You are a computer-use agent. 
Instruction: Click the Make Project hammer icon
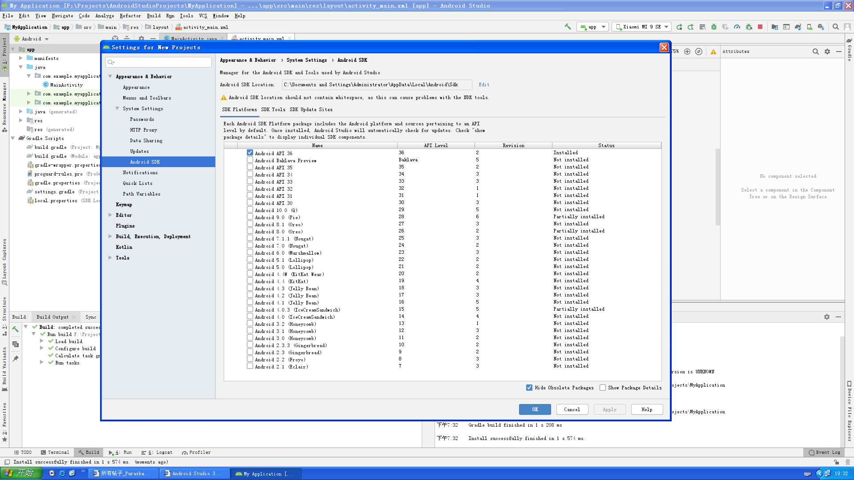point(568,27)
